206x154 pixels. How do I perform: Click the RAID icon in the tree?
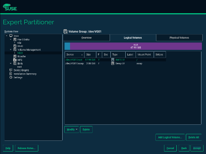[15, 46]
